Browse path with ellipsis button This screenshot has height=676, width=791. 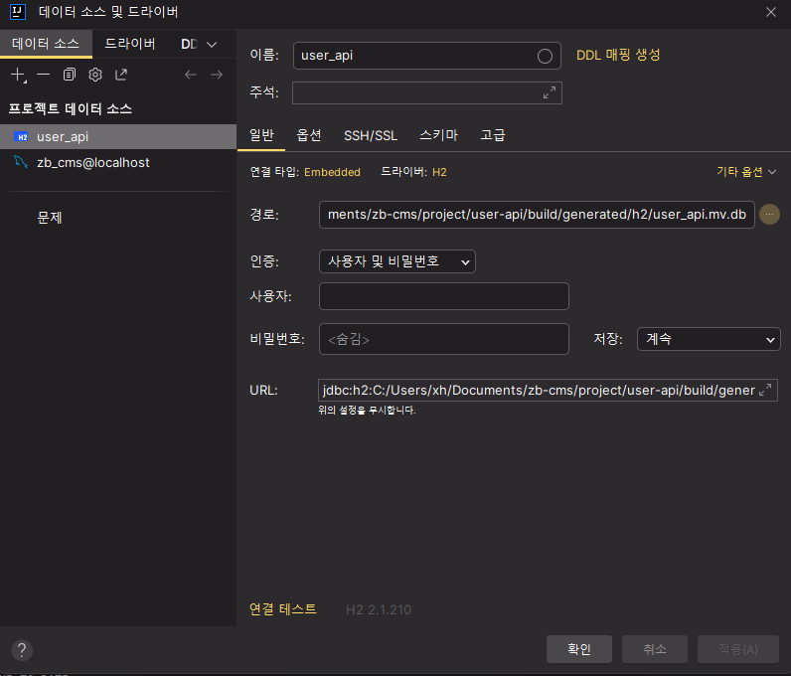coord(769,215)
